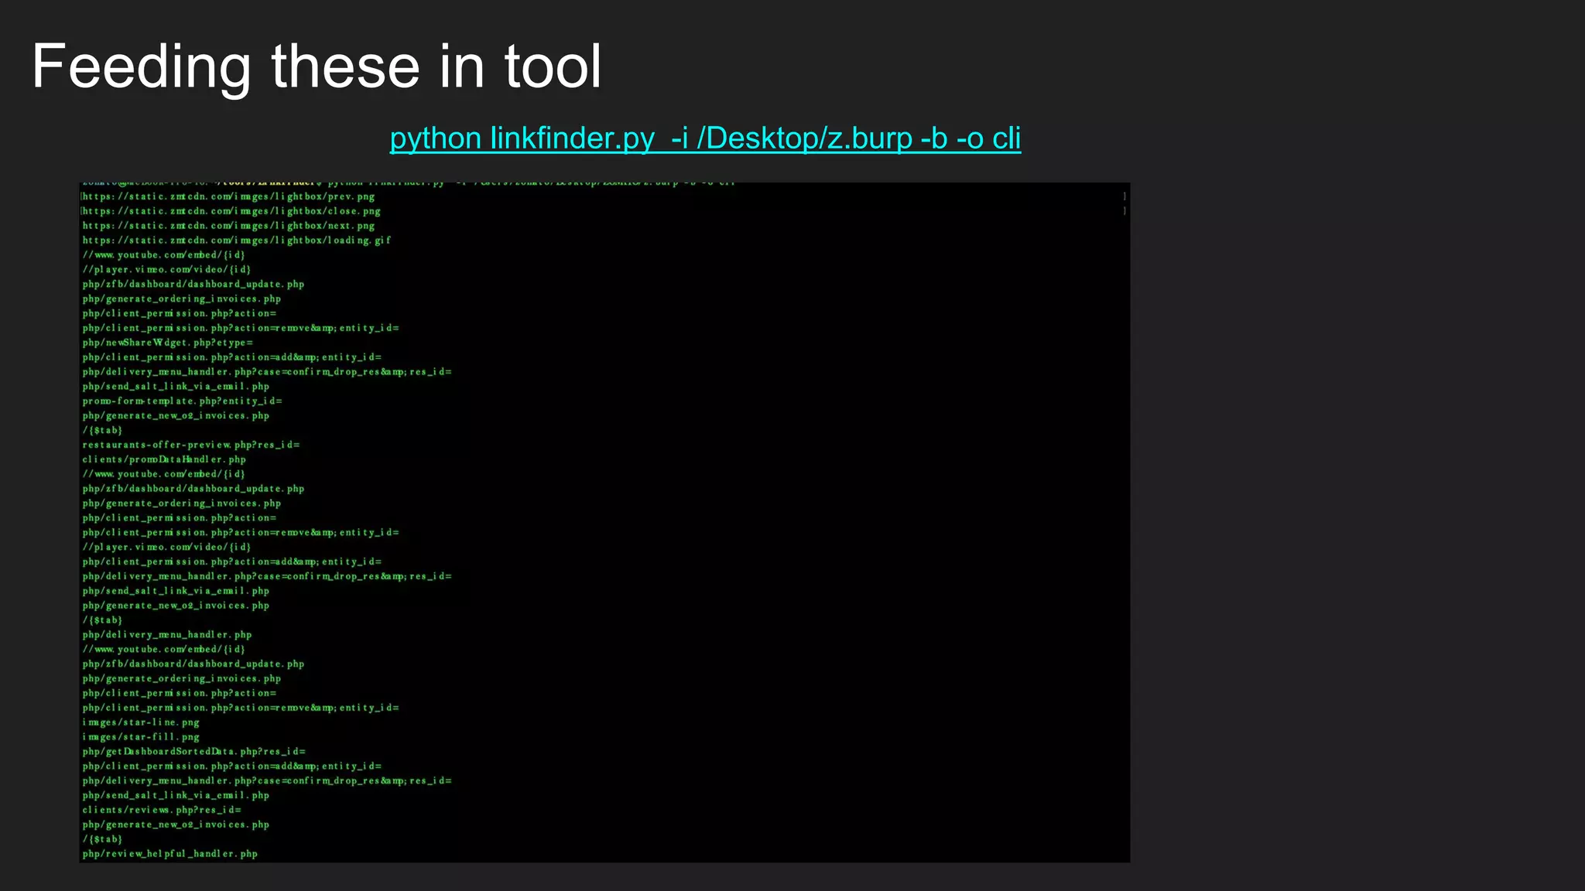Select the clients/promoDataHandler.php line

(164, 459)
